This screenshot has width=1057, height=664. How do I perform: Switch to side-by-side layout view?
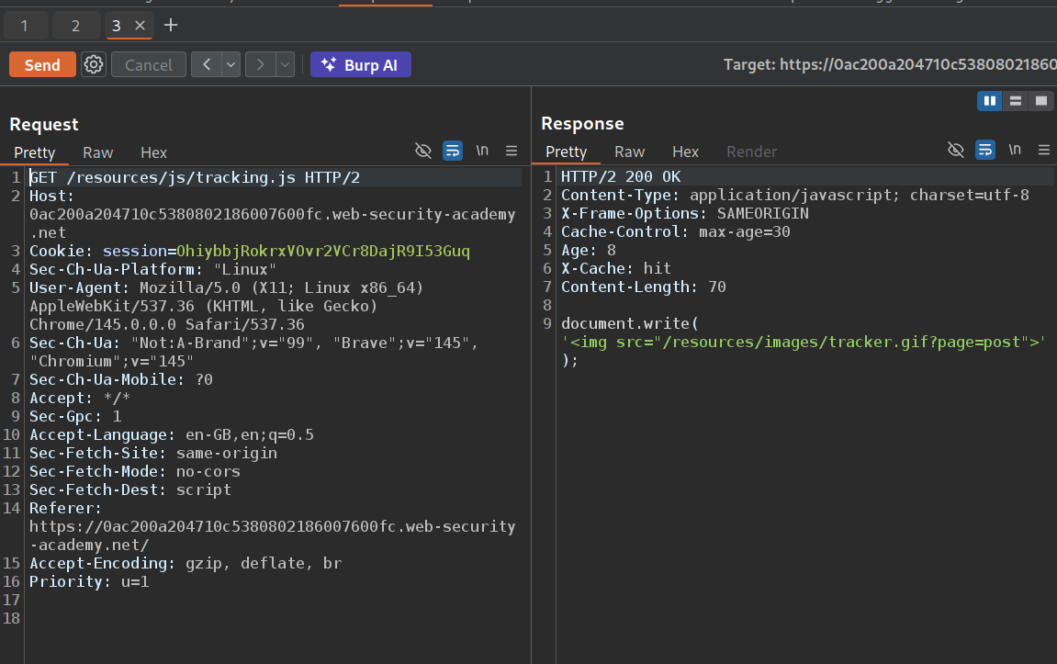(989, 101)
